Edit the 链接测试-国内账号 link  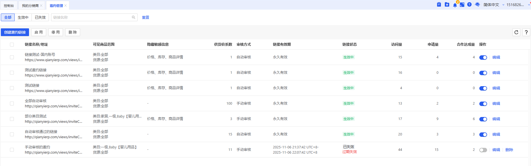[x=496, y=57]
